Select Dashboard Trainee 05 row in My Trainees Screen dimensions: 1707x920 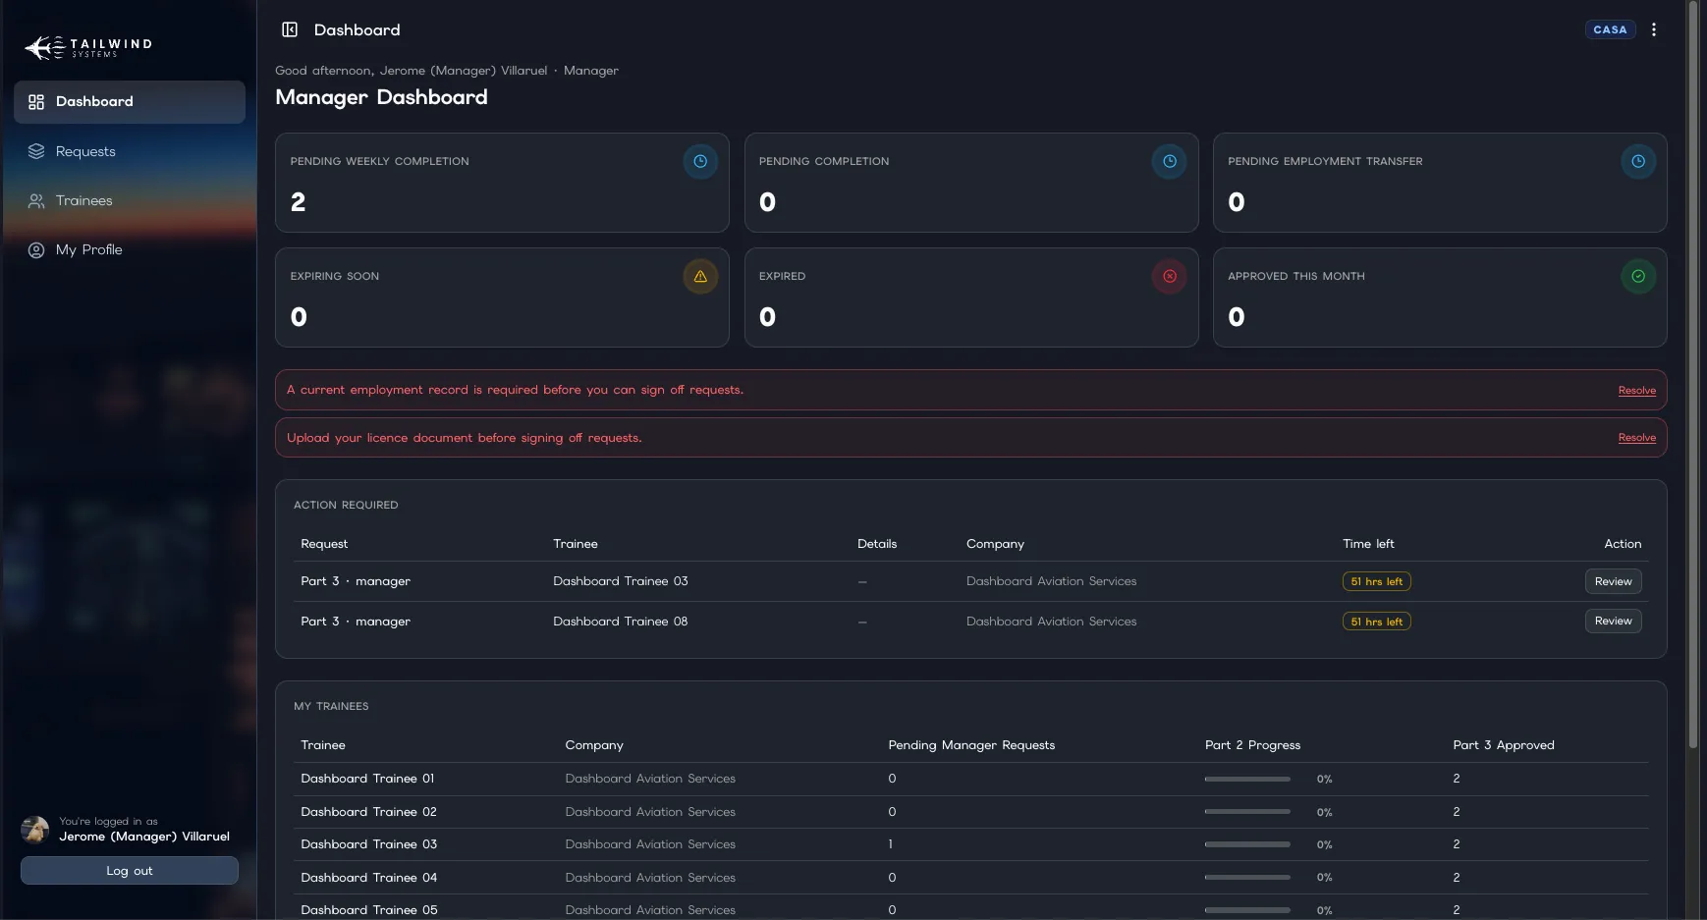point(971,909)
